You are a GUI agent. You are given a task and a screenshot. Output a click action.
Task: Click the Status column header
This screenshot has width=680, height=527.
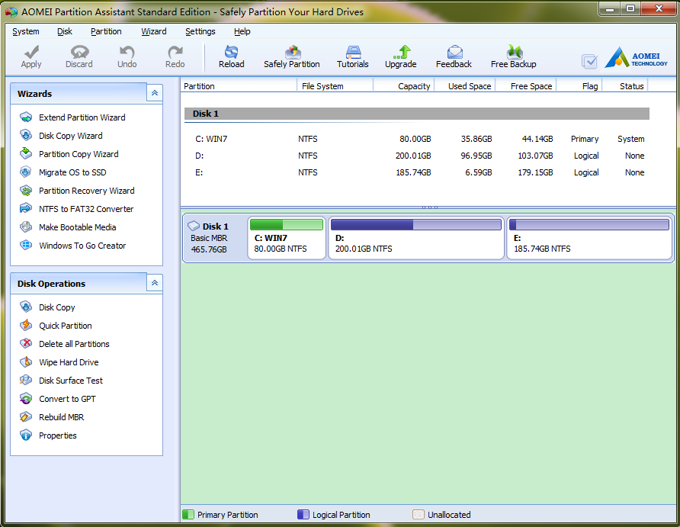click(x=625, y=86)
